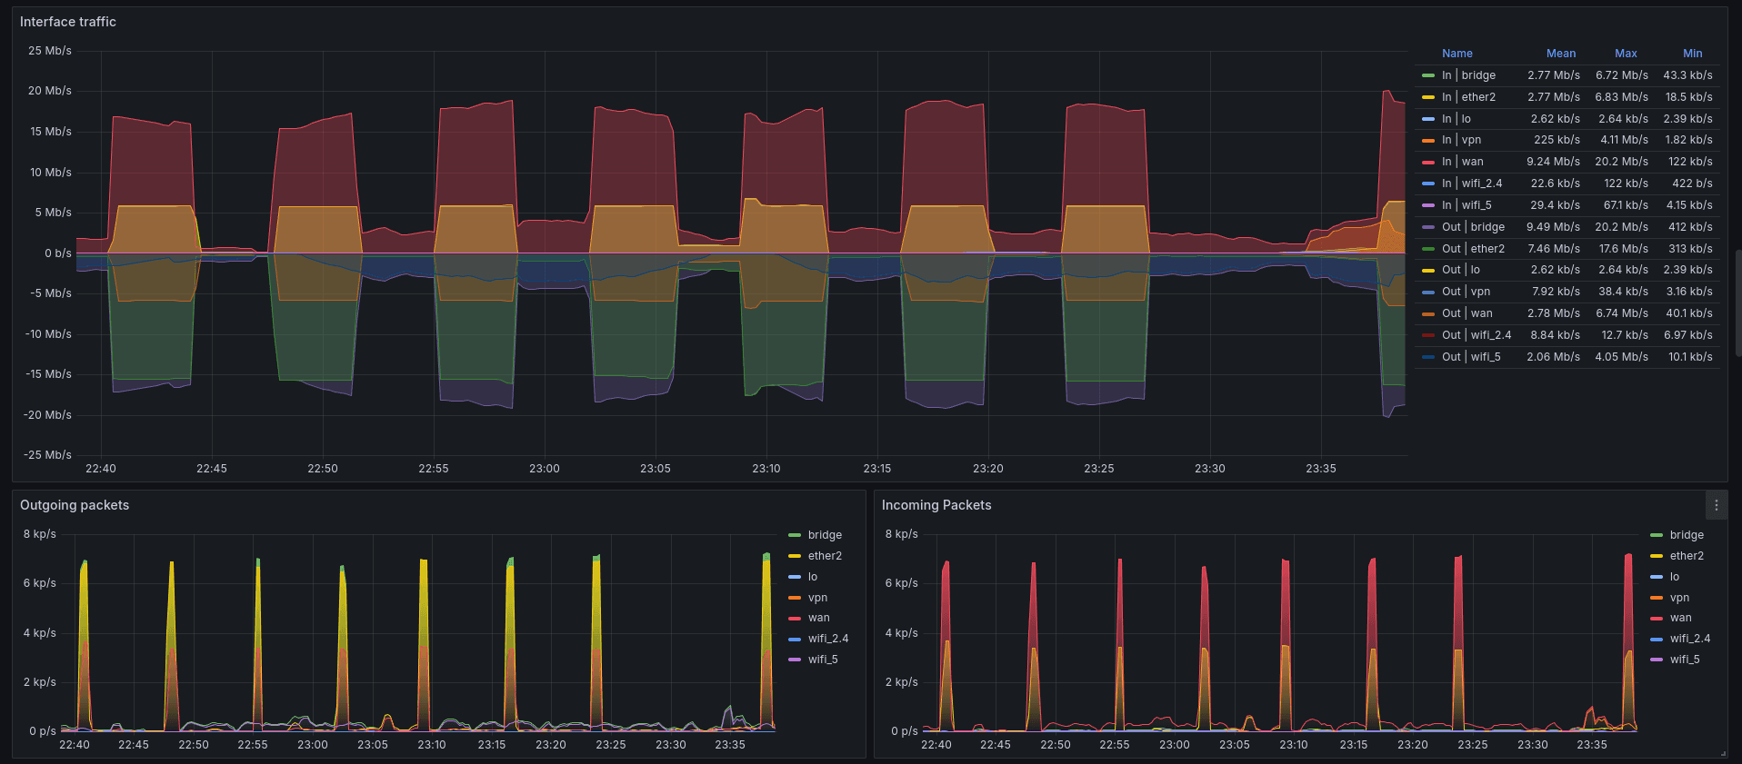Change color of In | vpn swatch
Screen dimensions: 1742x764
tap(1428, 140)
